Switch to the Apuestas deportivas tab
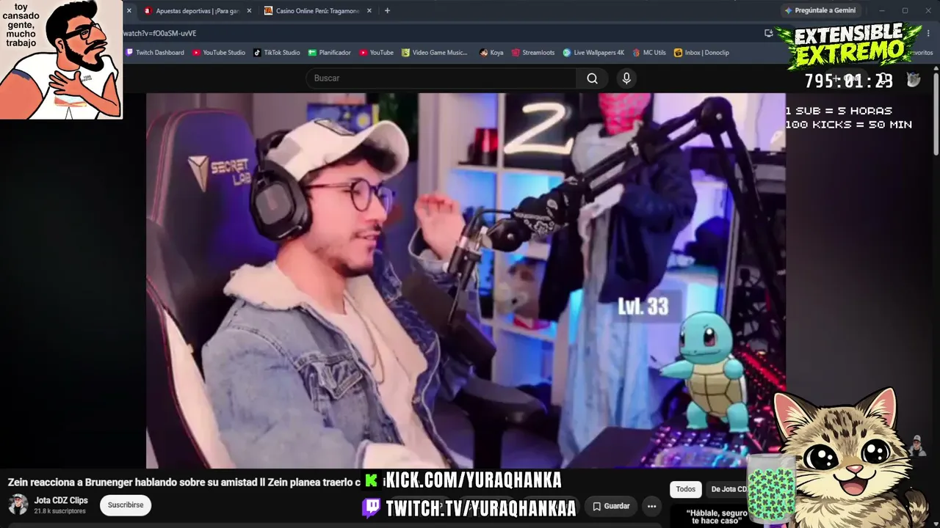Viewport: 940px width, 528px height. (x=197, y=11)
